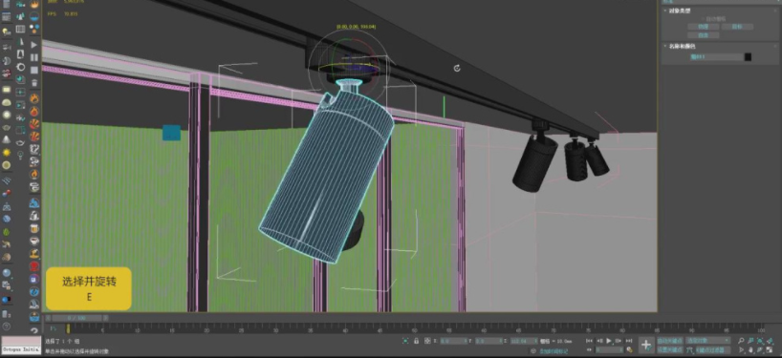Viewport: 782px width, 358px height.
Task: Click the pause icon in the left toolbar
Action: tap(34, 57)
